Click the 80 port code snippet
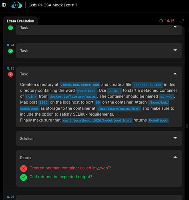189x200 pixels. pyautogui.click(x=98, y=102)
